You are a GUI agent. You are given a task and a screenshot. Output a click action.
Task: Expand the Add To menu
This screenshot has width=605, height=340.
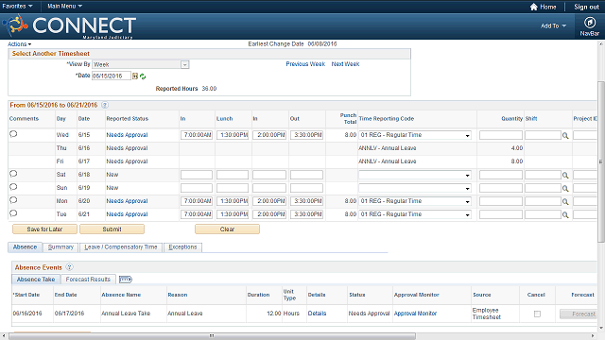click(x=553, y=25)
